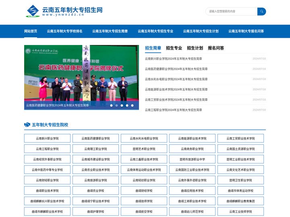Click the 云南轻纺职业学院 school button
The image size is (290, 217).
pos(144,180)
